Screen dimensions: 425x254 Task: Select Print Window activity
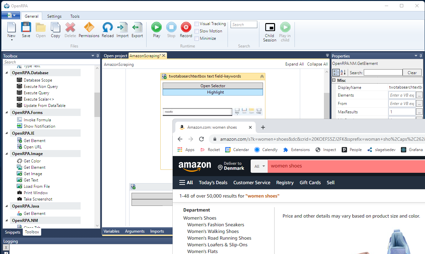(x=35, y=193)
